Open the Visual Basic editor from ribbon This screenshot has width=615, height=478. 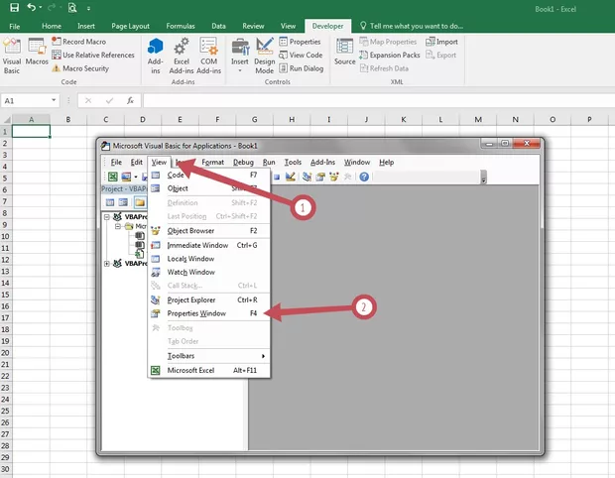pos(13,55)
